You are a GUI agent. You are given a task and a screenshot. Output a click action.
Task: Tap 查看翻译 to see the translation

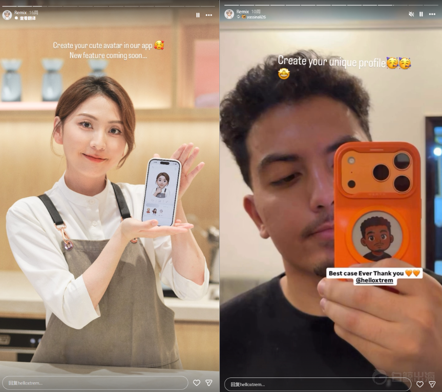point(28,19)
